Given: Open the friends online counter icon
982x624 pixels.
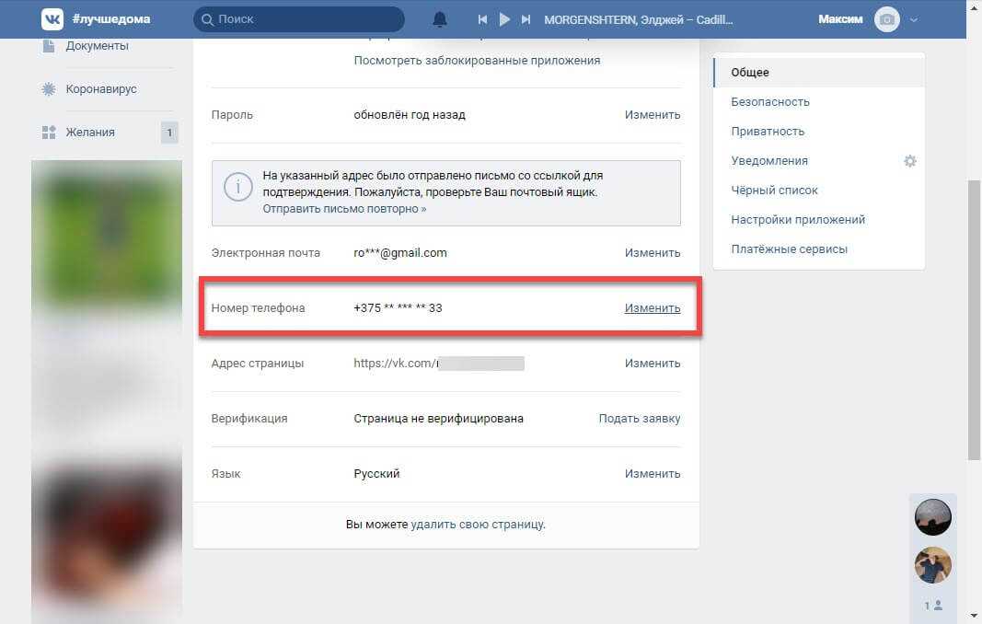Looking at the screenshot, I should tap(933, 606).
